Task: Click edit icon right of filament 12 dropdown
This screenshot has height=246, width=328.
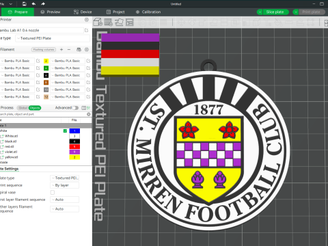Action: pyautogui.click(x=88, y=97)
